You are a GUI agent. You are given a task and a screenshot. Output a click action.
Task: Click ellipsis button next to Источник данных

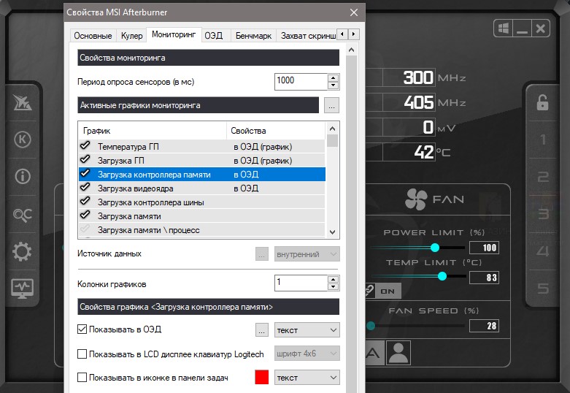click(262, 254)
